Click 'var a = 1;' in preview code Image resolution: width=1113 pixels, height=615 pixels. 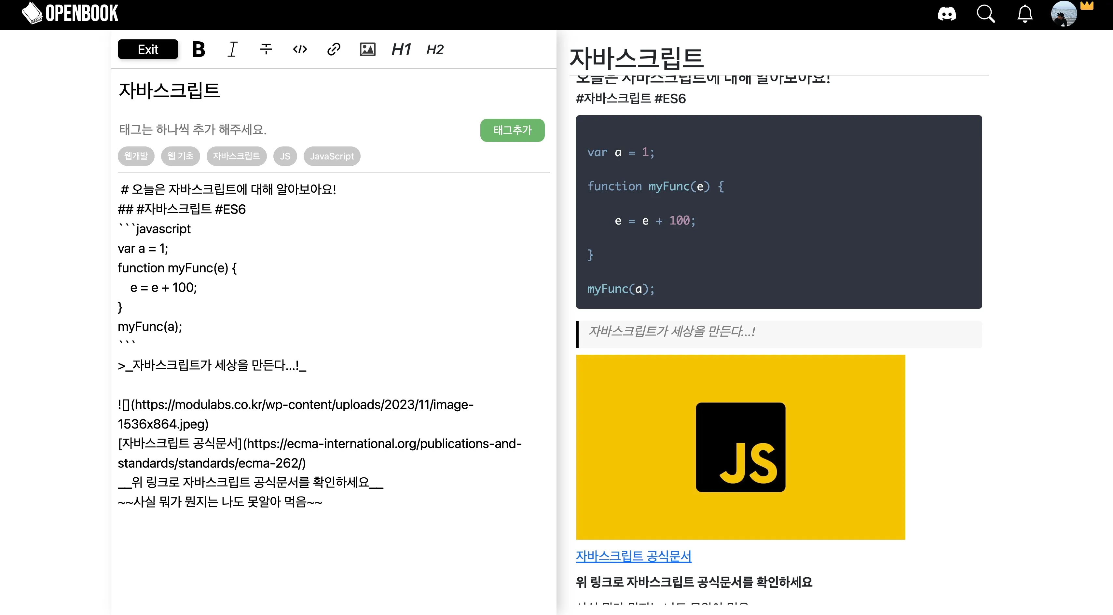pyautogui.click(x=621, y=153)
